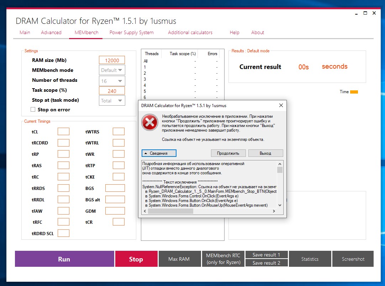Open the Help tab
The height and width of the screenshot is (286, 385).
point(234,32)
